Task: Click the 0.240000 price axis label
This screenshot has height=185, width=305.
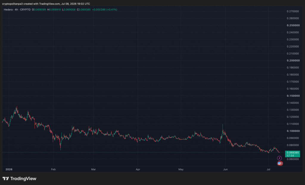Action: [293, 32]
